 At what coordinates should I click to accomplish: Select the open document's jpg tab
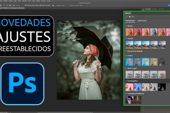pyautogui.click(x=12, y=8)
